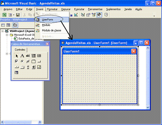Click the Insert UserForm toolbar icon
The image size is (162, 125).
(x=10, y=15)
